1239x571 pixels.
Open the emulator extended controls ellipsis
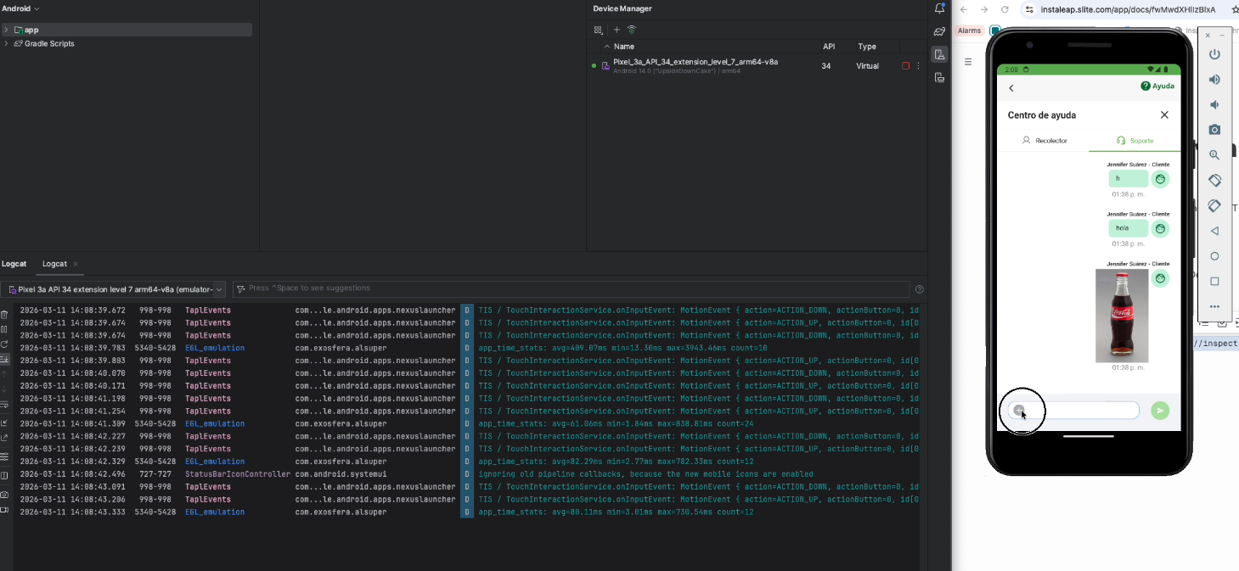1214,306
